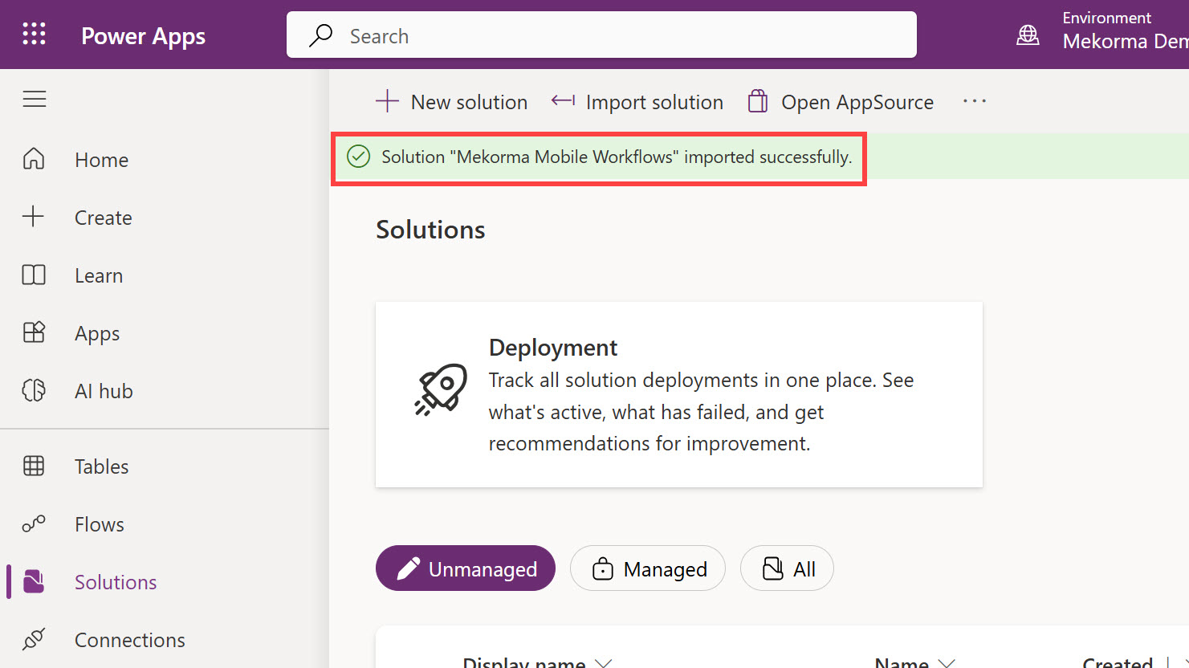Viewport: 1189px width, 668px height.
Task: Open the app launcher waffle icon
Action: 34,34
